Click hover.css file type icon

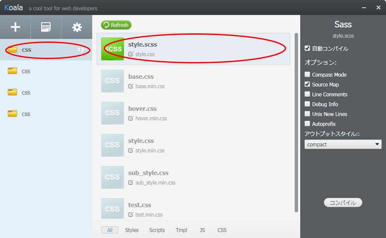click(x=112, y=113)
